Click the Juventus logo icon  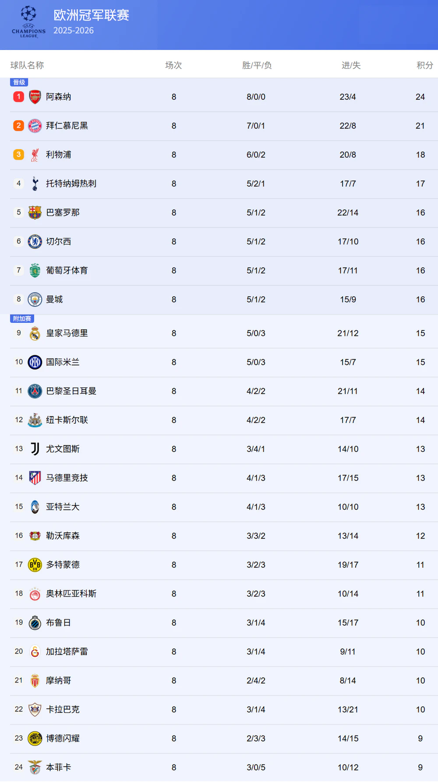[x=35, y=449]
